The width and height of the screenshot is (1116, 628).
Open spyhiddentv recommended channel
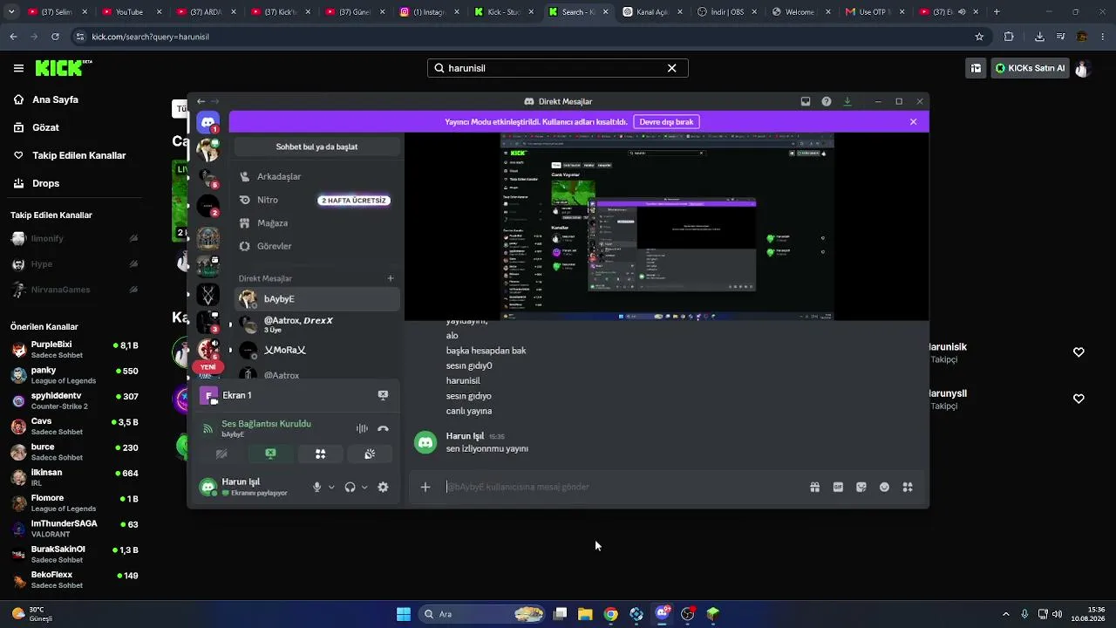(x=74, y=401)
